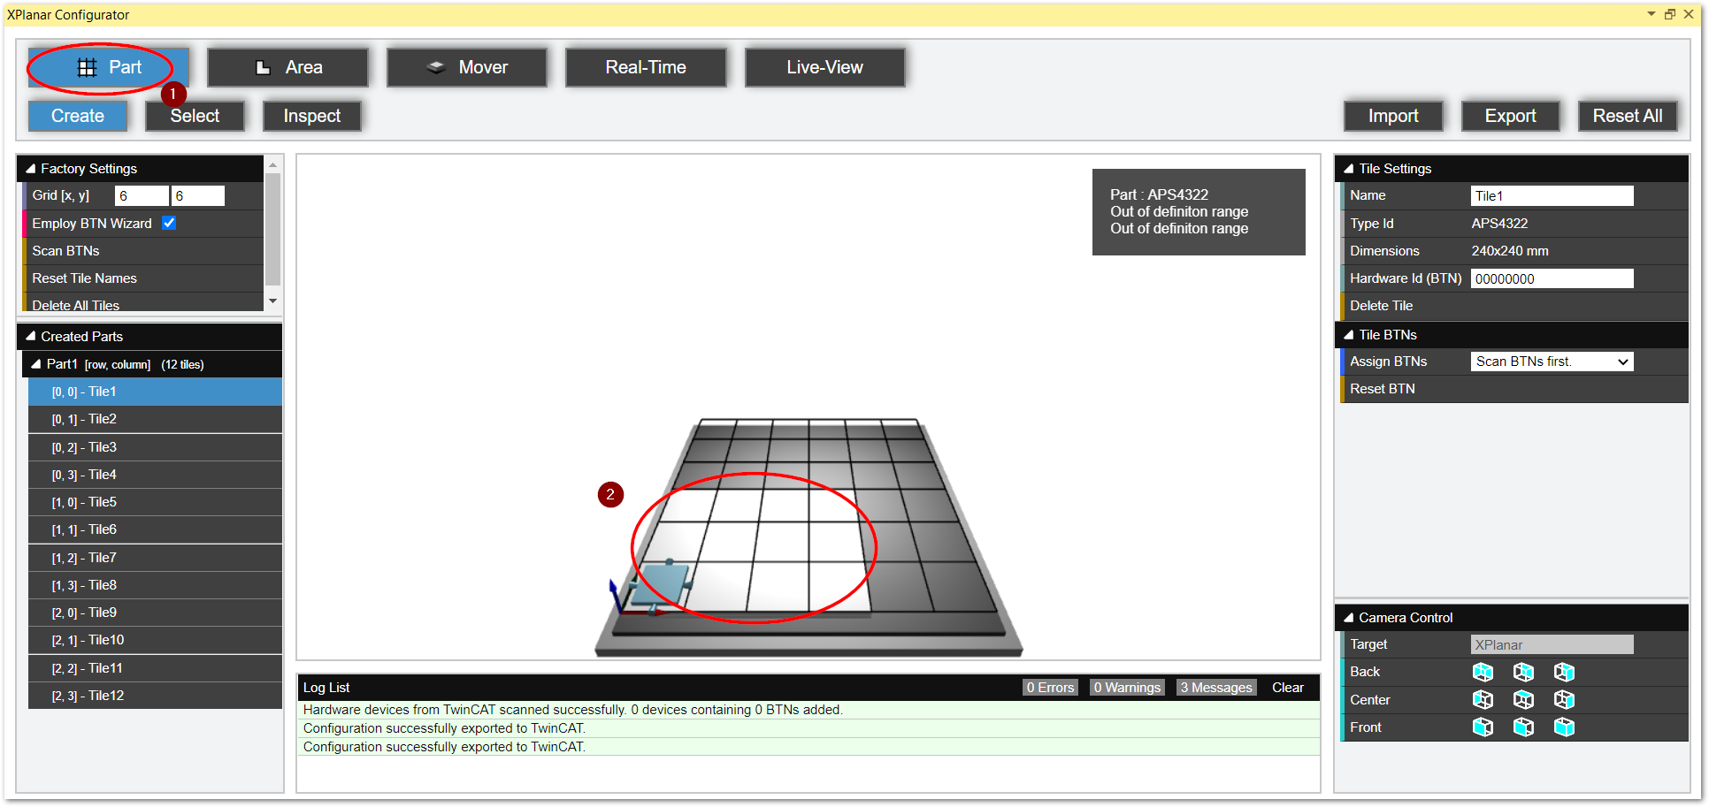Switch to the Mover tab

click(x=467, y=67)
